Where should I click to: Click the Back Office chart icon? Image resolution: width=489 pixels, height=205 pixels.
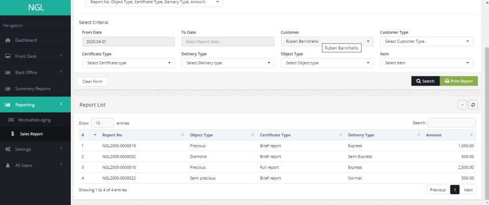pos(8,73)
